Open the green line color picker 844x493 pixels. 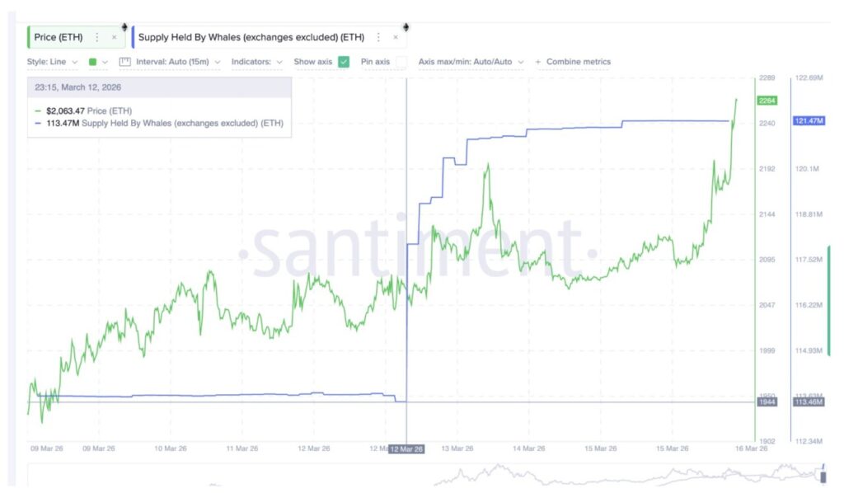point(98,62)
